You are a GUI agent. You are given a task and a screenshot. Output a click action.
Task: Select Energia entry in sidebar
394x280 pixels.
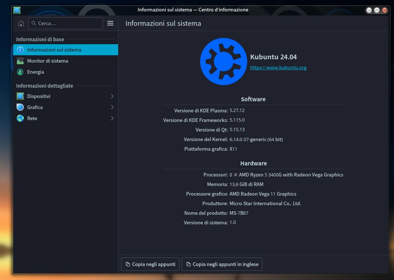tap(36, 72)
